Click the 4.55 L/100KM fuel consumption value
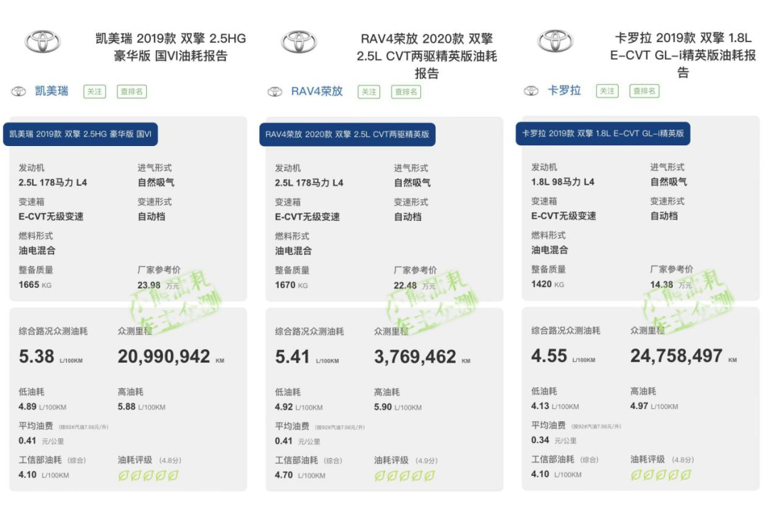 point(563,356)
